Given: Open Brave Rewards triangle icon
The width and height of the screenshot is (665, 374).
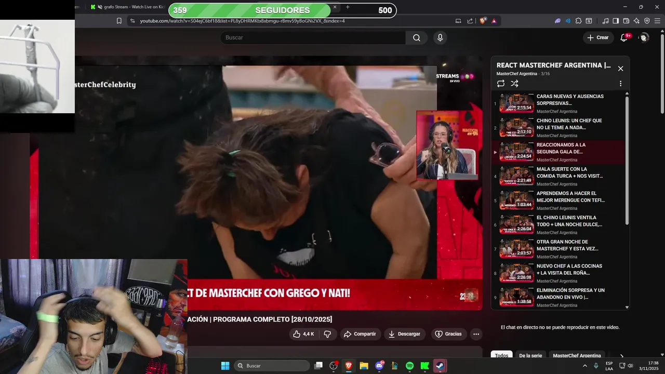Looking at the screenshot, I should tap(494, 21).
